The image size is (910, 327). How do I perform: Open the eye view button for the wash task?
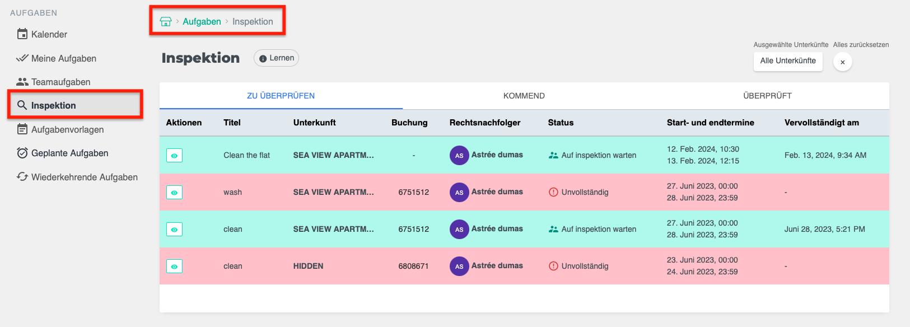(174, 193)
